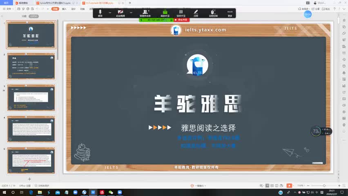Select the 插入 ribbon tab

pyautogui.click(x=64, y=9)
